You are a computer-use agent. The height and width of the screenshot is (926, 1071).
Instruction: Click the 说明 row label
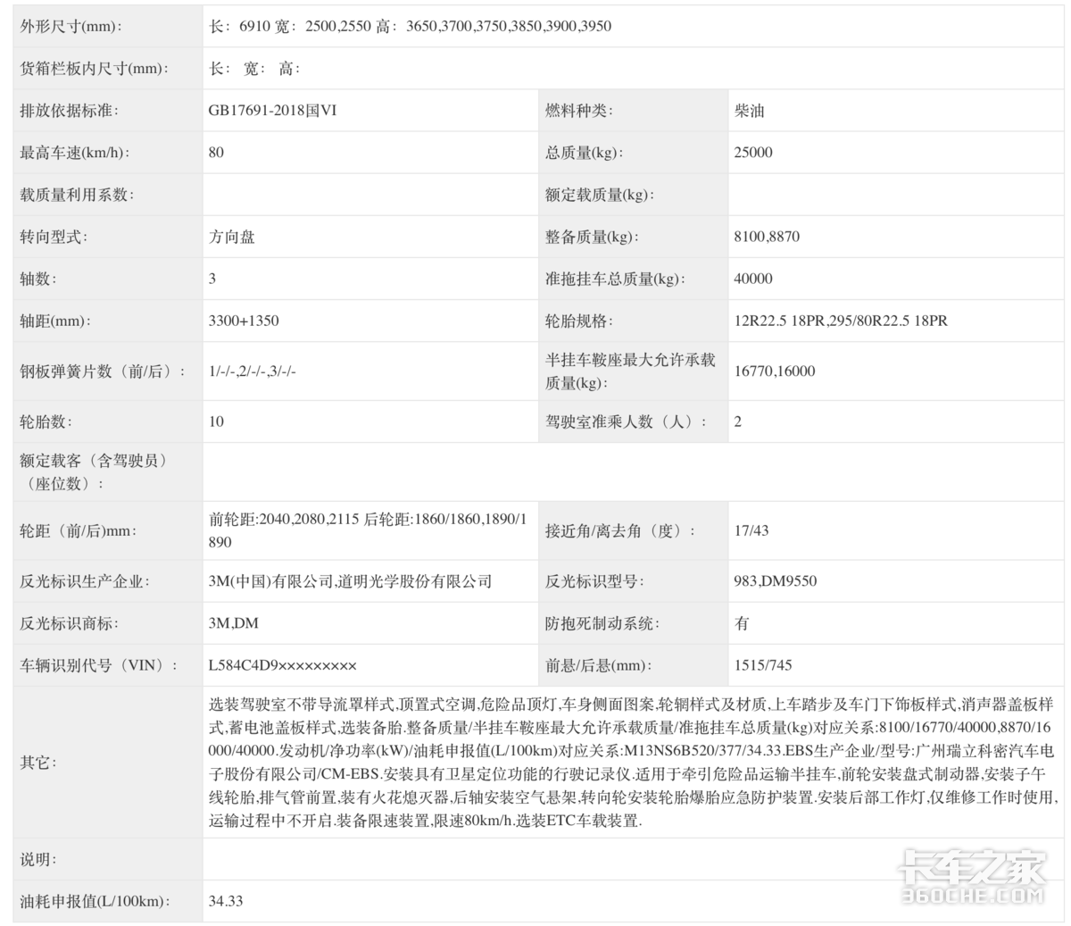coord(38,859)
